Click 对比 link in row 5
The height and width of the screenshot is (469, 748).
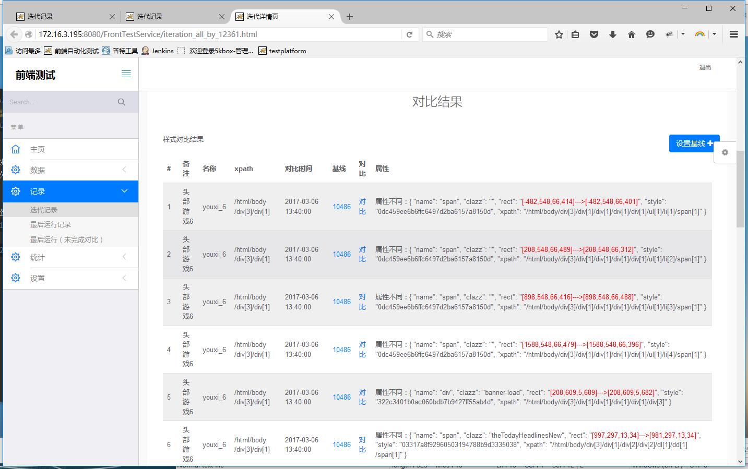tap(362, 397)
